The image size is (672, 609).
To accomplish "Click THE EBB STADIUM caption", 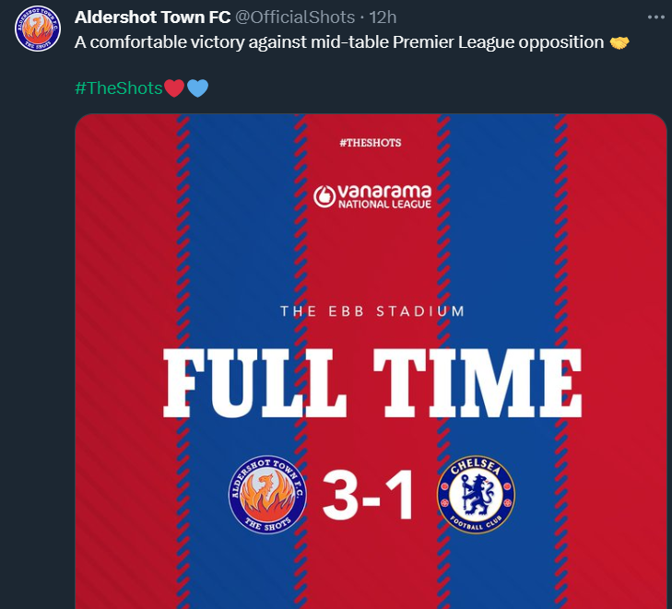I will point(372,311).
